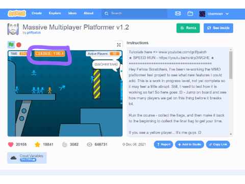Image resolution: width=245 pixels, height=184 pixels.
Task: Click into the Search field
Action: coord(134,13)
